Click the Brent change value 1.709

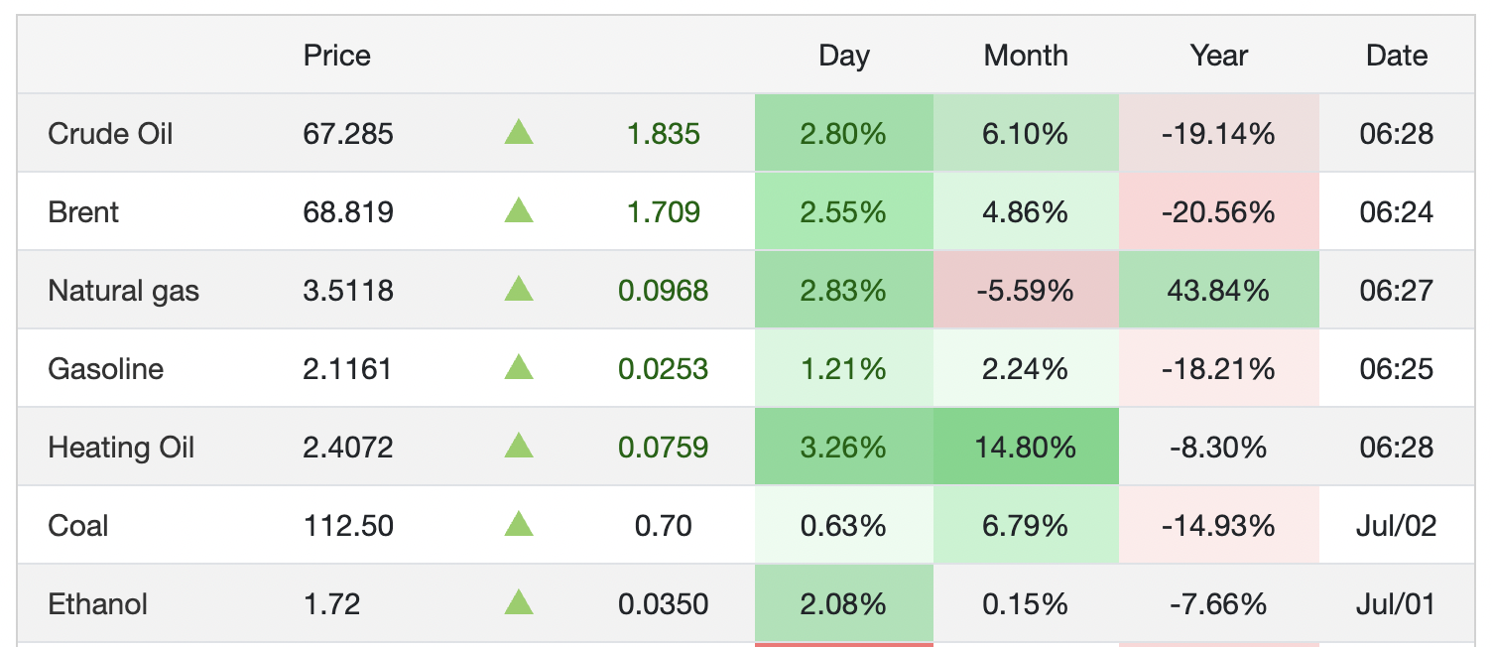[x=664, y=211]
